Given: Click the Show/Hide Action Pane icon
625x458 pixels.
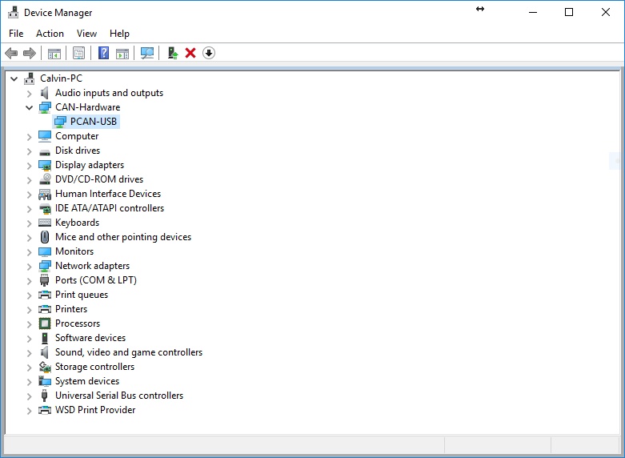Looking at the screenshot, I should [x=122, y=53].
